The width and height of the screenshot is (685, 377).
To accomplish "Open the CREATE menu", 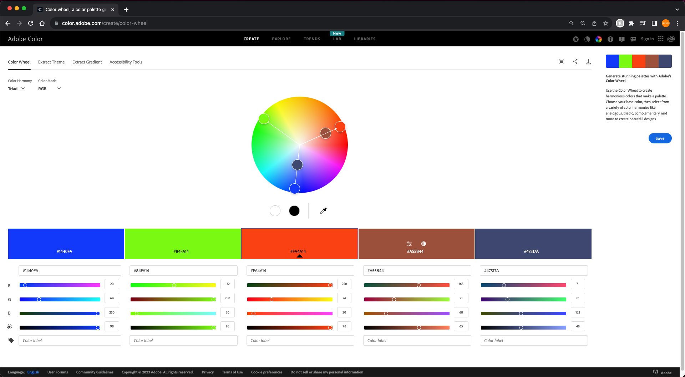I will (251, 39).
